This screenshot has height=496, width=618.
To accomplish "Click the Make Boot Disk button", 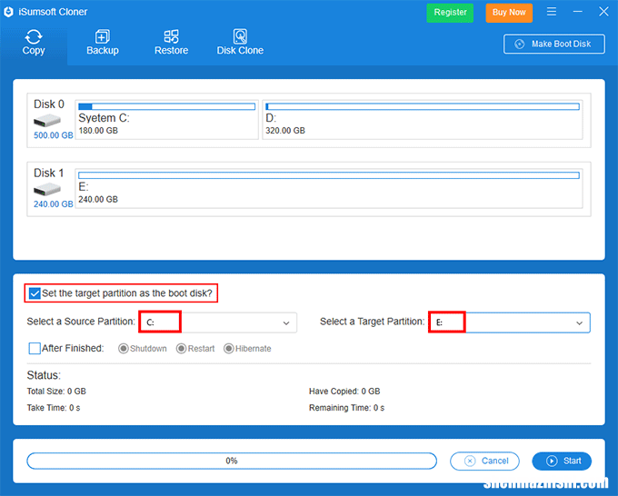I will point(554,44).
